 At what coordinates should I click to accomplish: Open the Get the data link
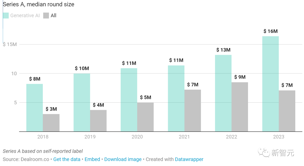click(67, 159)
